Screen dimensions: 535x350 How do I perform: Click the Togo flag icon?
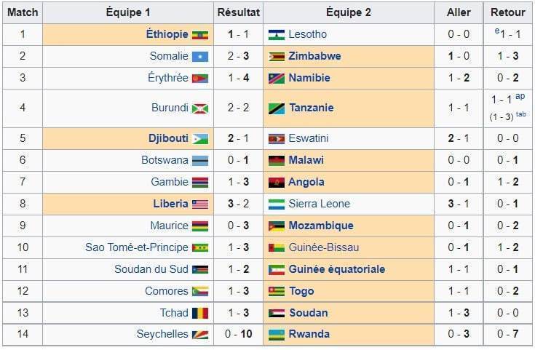point(277,291)
